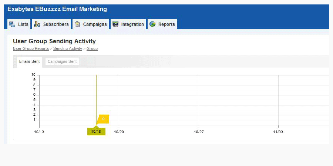This screenshot has height=166, width=333.
Task: Click the 10/13 date axis label
Action: [39, 132]
